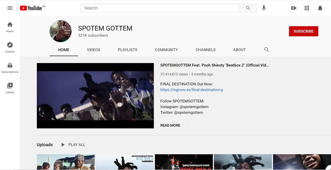Open the hamburger guide menu
The width and height of the screenshot is (331, 170).
pos(10,8)
